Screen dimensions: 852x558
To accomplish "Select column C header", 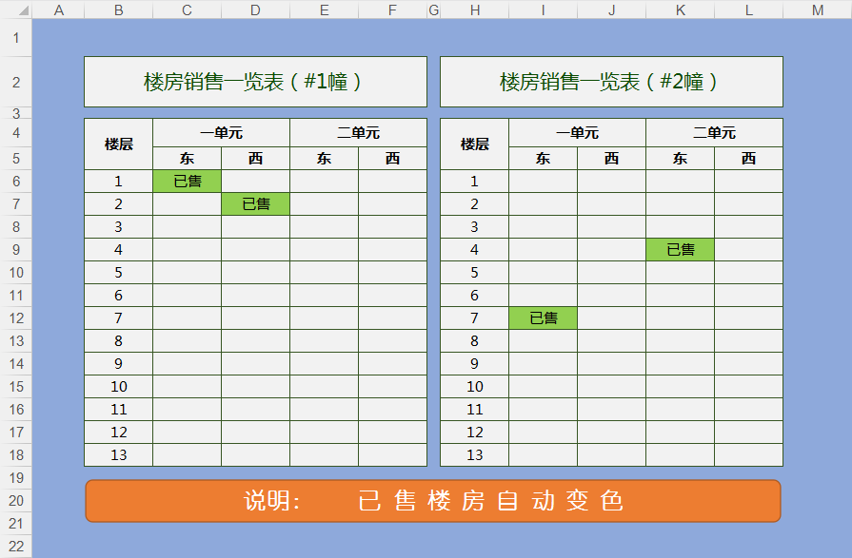I will pos(187,10).
